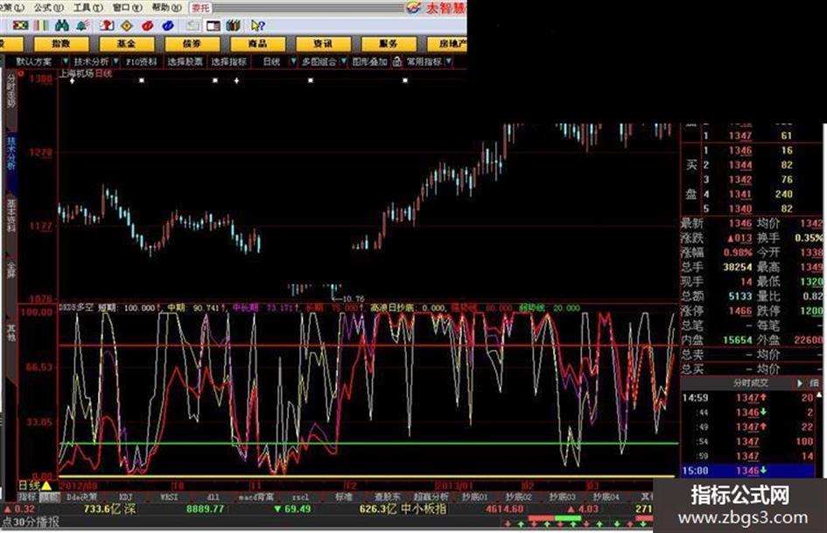Click the 委托 button in menu bar

(x=200, y=8)
